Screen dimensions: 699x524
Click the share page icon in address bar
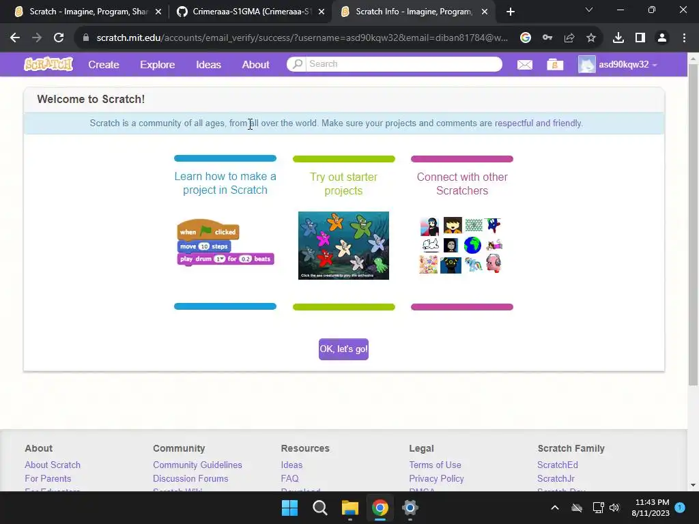point(569,38)
